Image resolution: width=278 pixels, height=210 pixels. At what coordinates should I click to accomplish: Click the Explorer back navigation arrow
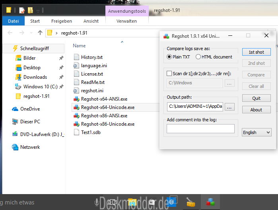10,33
